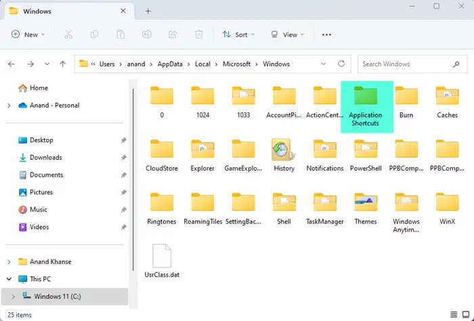Add a new tab with plus button
This screenshot has height=321, width=474.
coord(148,12)
